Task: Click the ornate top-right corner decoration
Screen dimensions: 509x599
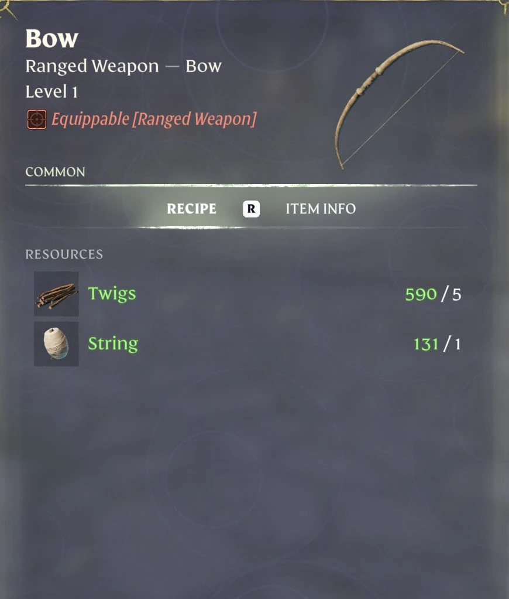Action: pos(503,7)
